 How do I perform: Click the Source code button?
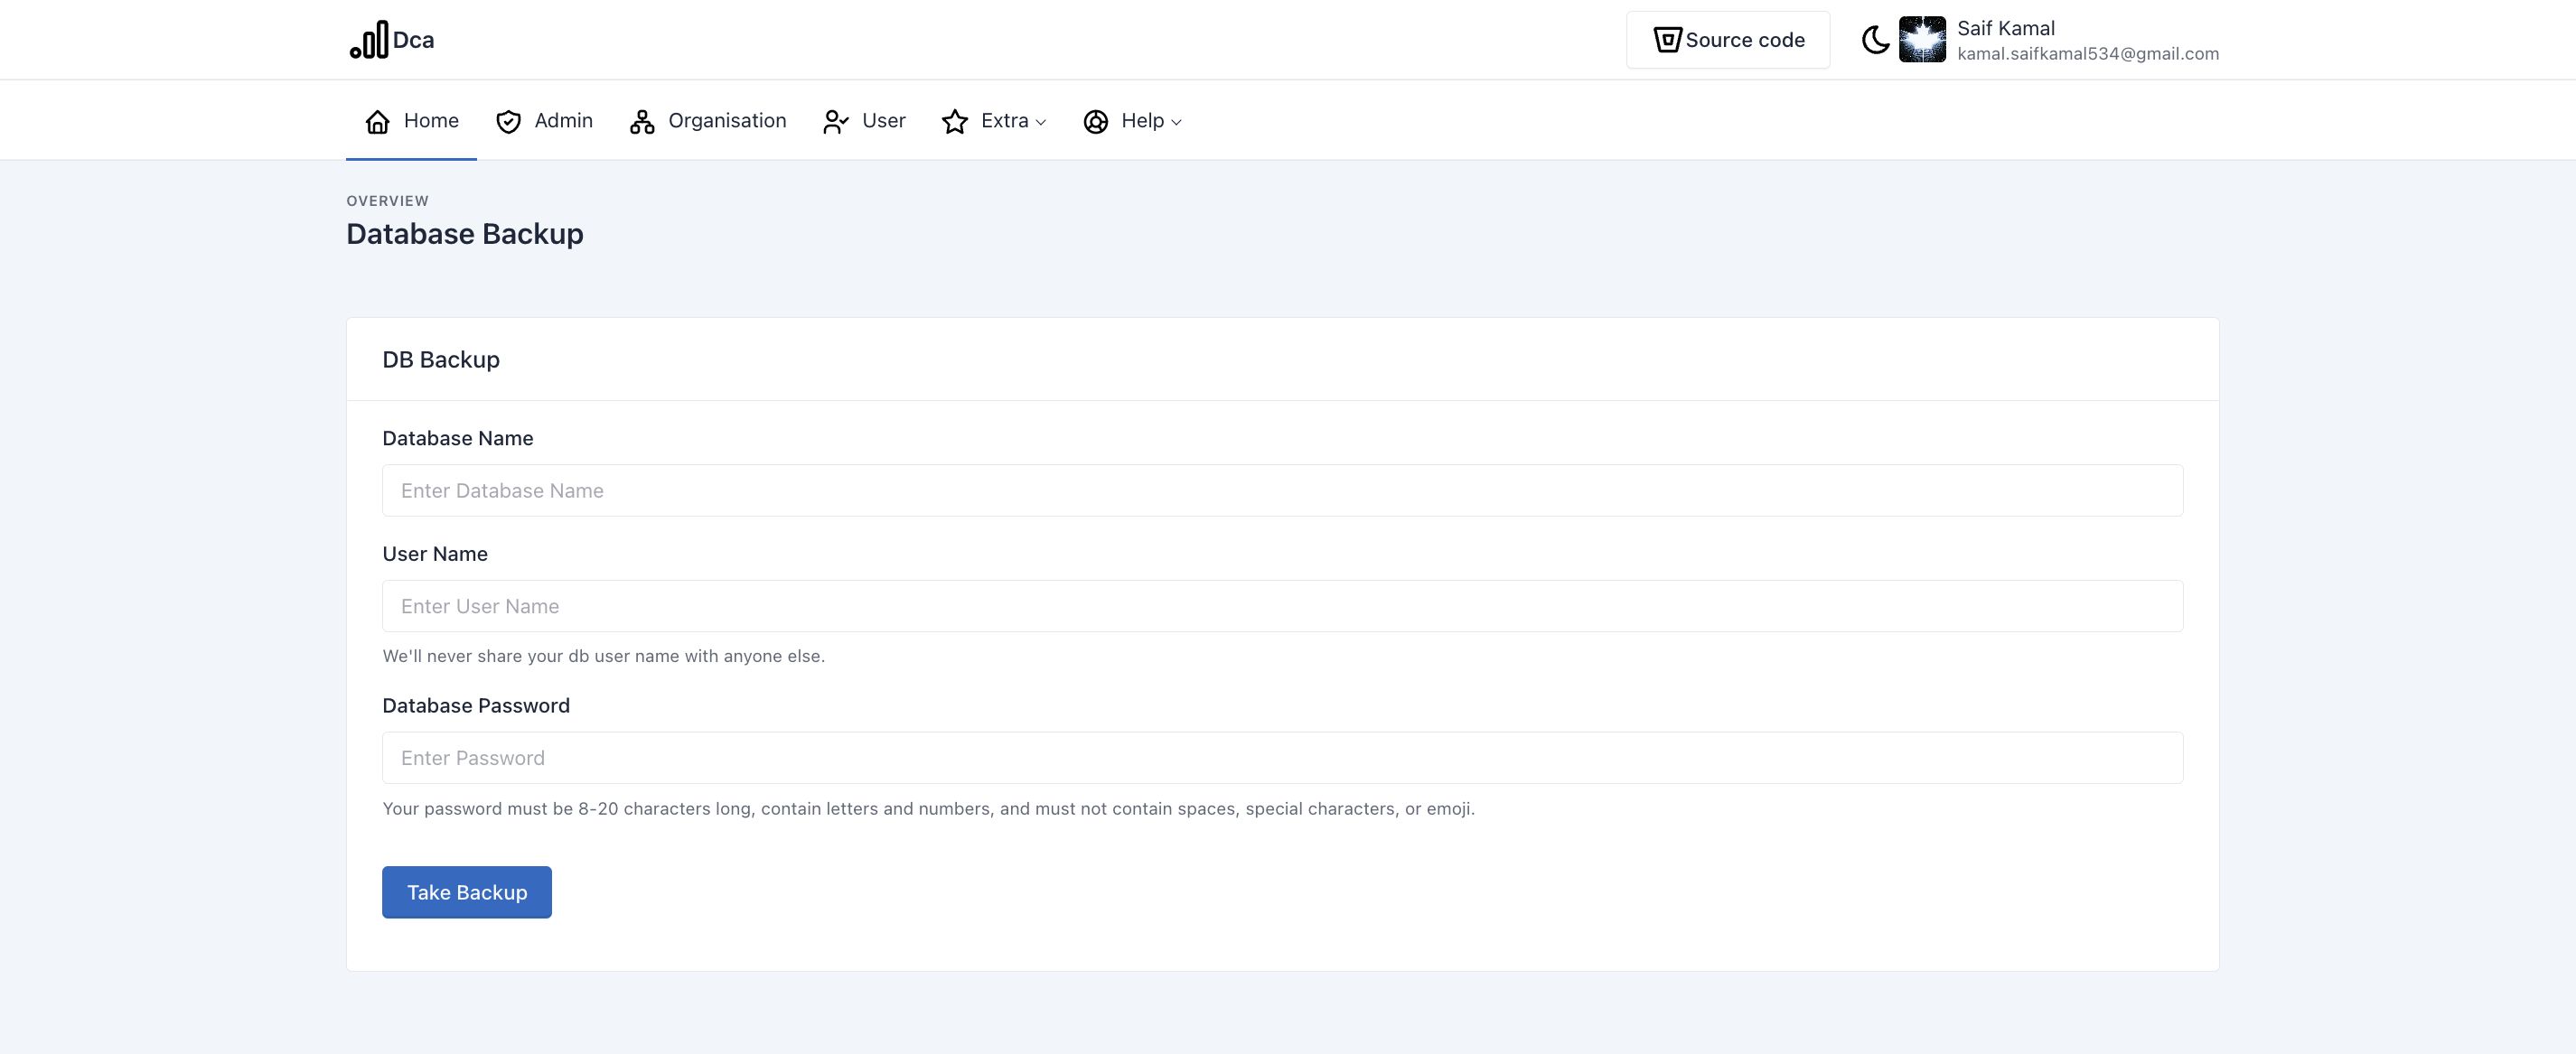tap(1728, 40)
